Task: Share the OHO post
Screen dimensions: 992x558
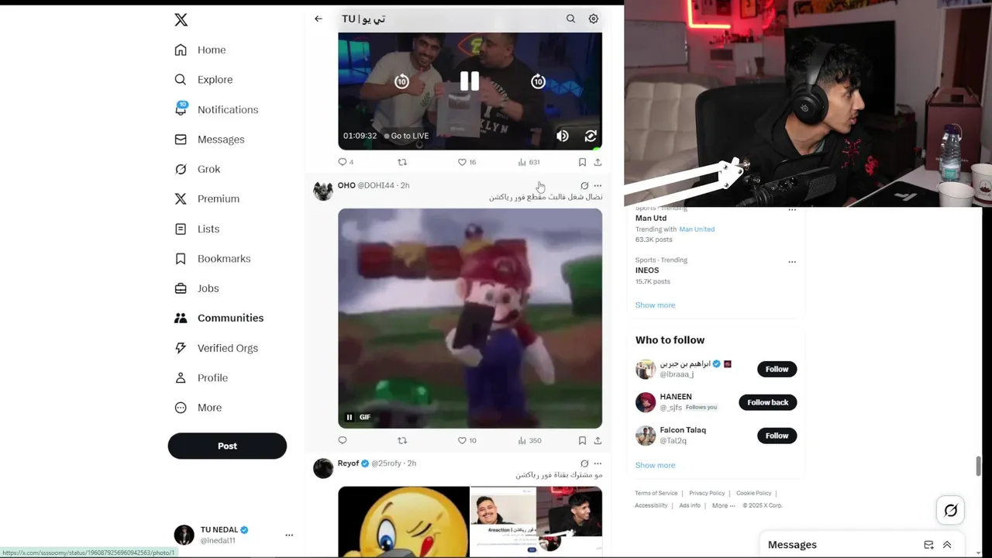Action: pyautogui.click(x=598, y=440)
